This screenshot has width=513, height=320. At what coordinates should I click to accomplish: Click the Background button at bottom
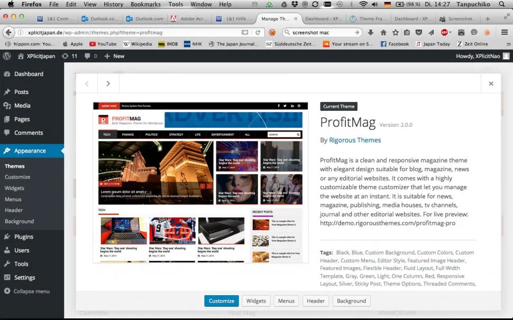pos(351,301)
